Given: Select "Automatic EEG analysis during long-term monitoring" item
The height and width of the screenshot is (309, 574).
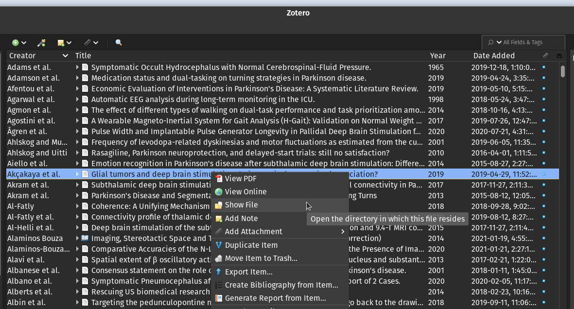Looking at the screenshot, I should (203, 99).
